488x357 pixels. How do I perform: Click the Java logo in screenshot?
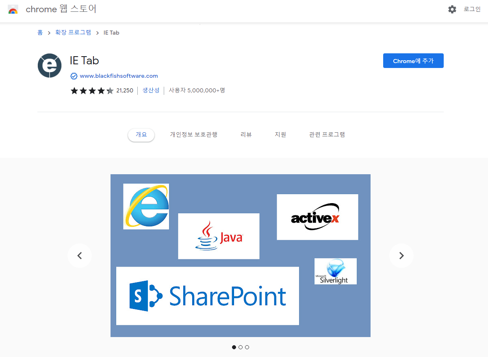click(219, 236)
